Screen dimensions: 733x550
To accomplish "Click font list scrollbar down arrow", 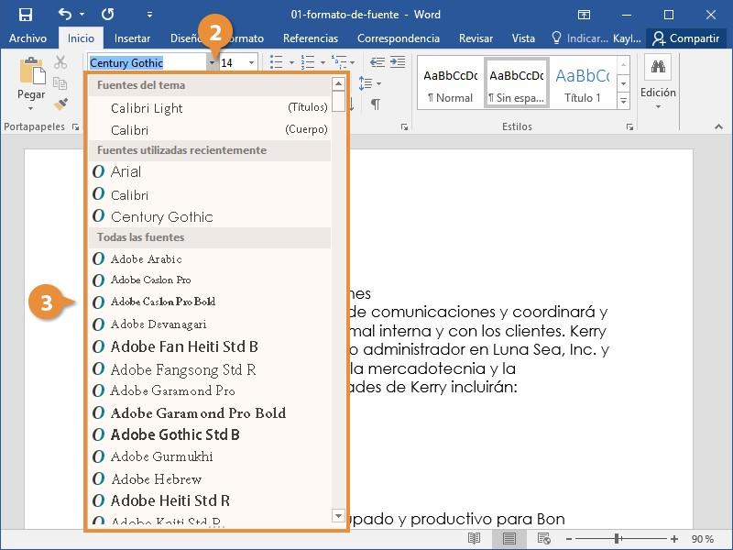I will 338,516.
